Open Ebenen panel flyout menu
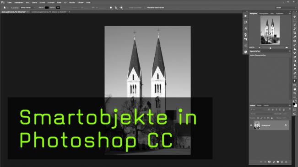 click(x=290, y=105)
